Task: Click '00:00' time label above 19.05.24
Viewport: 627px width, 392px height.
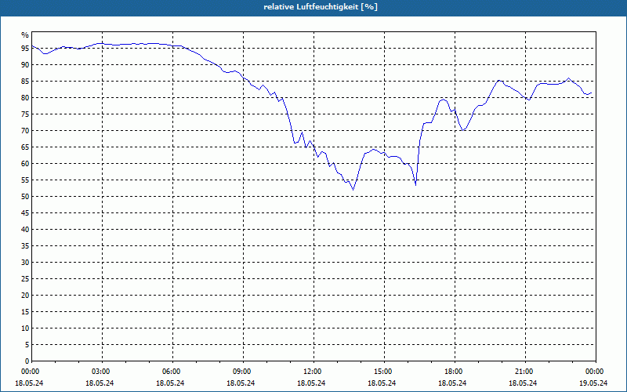Action: point(596,372)
